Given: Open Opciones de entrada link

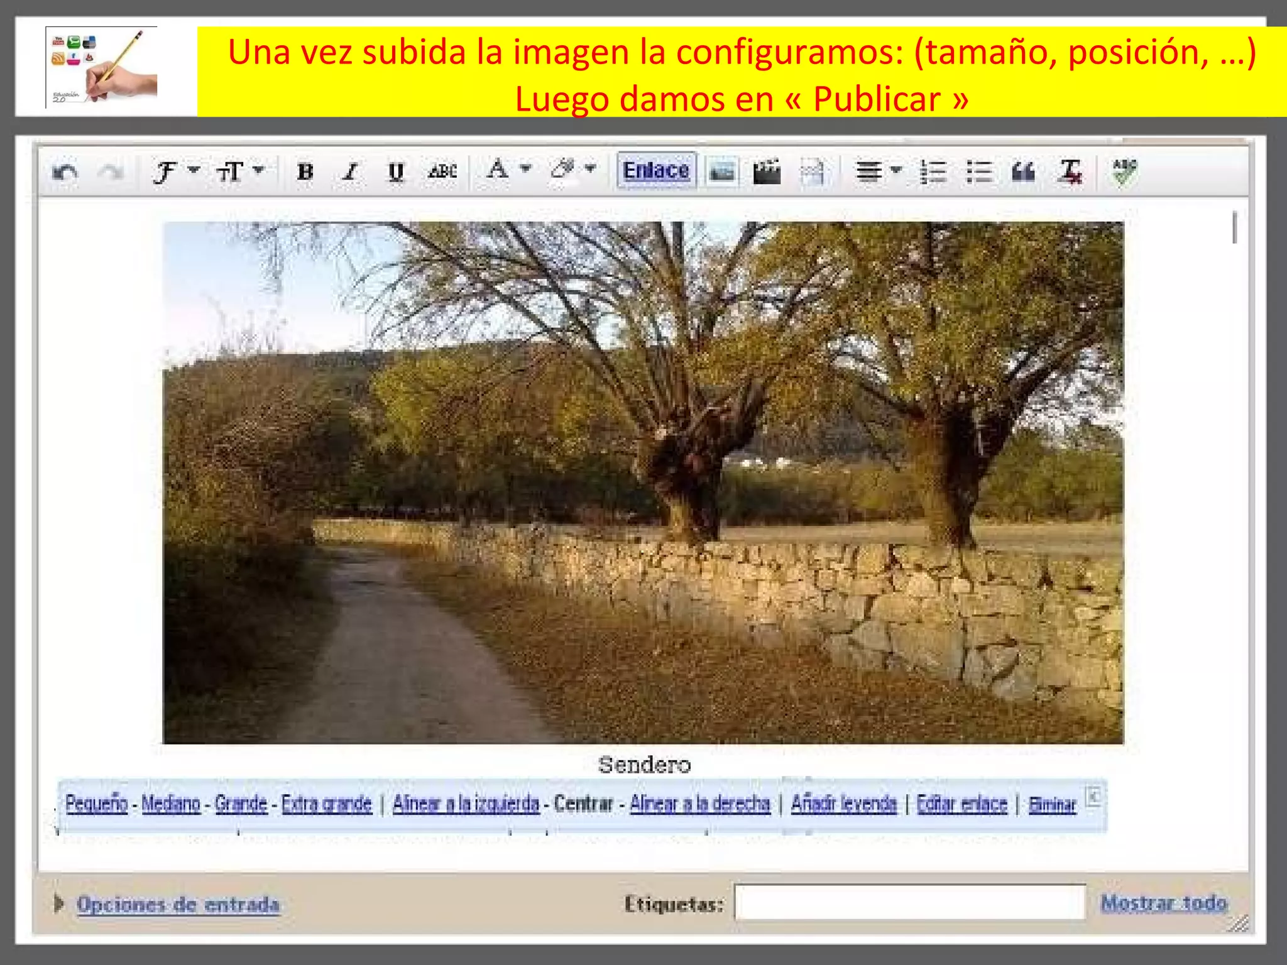Looking at the screenshot, I should pos(178,904).
